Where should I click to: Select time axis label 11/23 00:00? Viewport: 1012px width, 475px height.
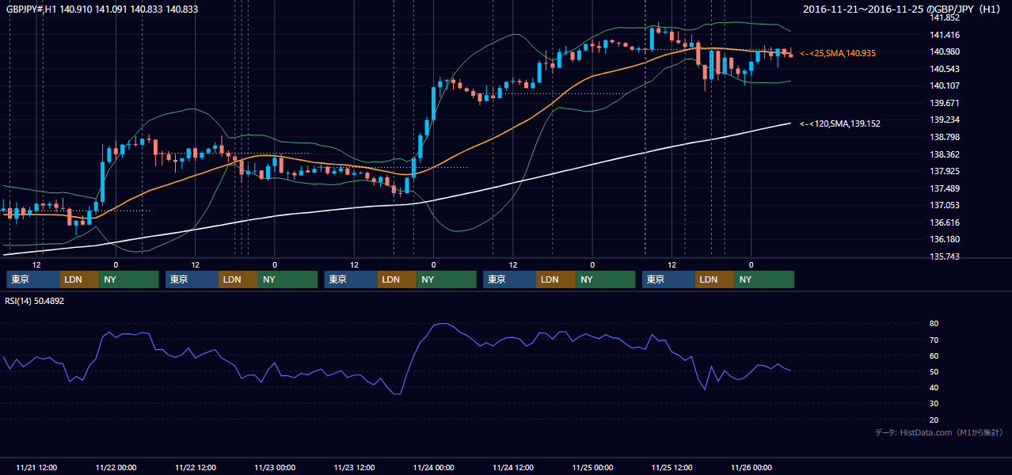pos(275,468)
